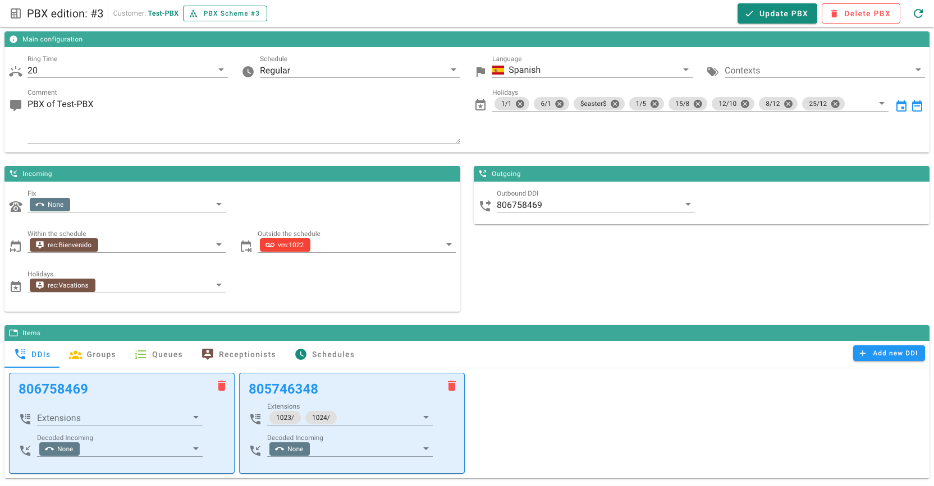Click Add new DDI button

click(x=889, y=353)
